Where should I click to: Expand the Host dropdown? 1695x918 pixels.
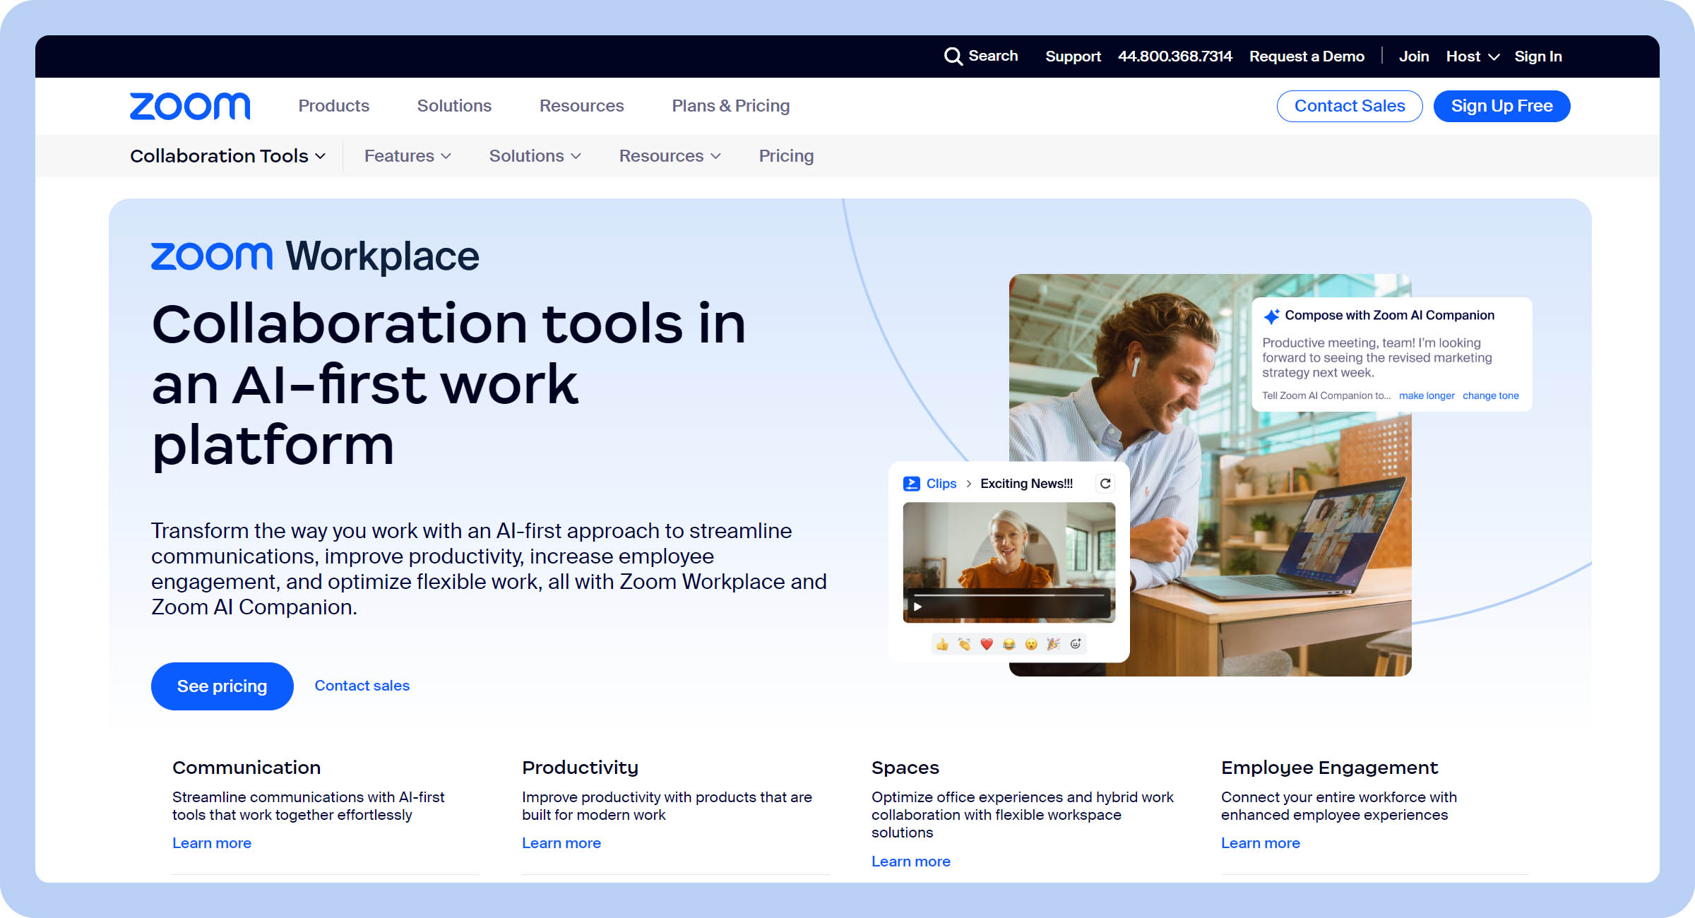(x=1473, y=56)
